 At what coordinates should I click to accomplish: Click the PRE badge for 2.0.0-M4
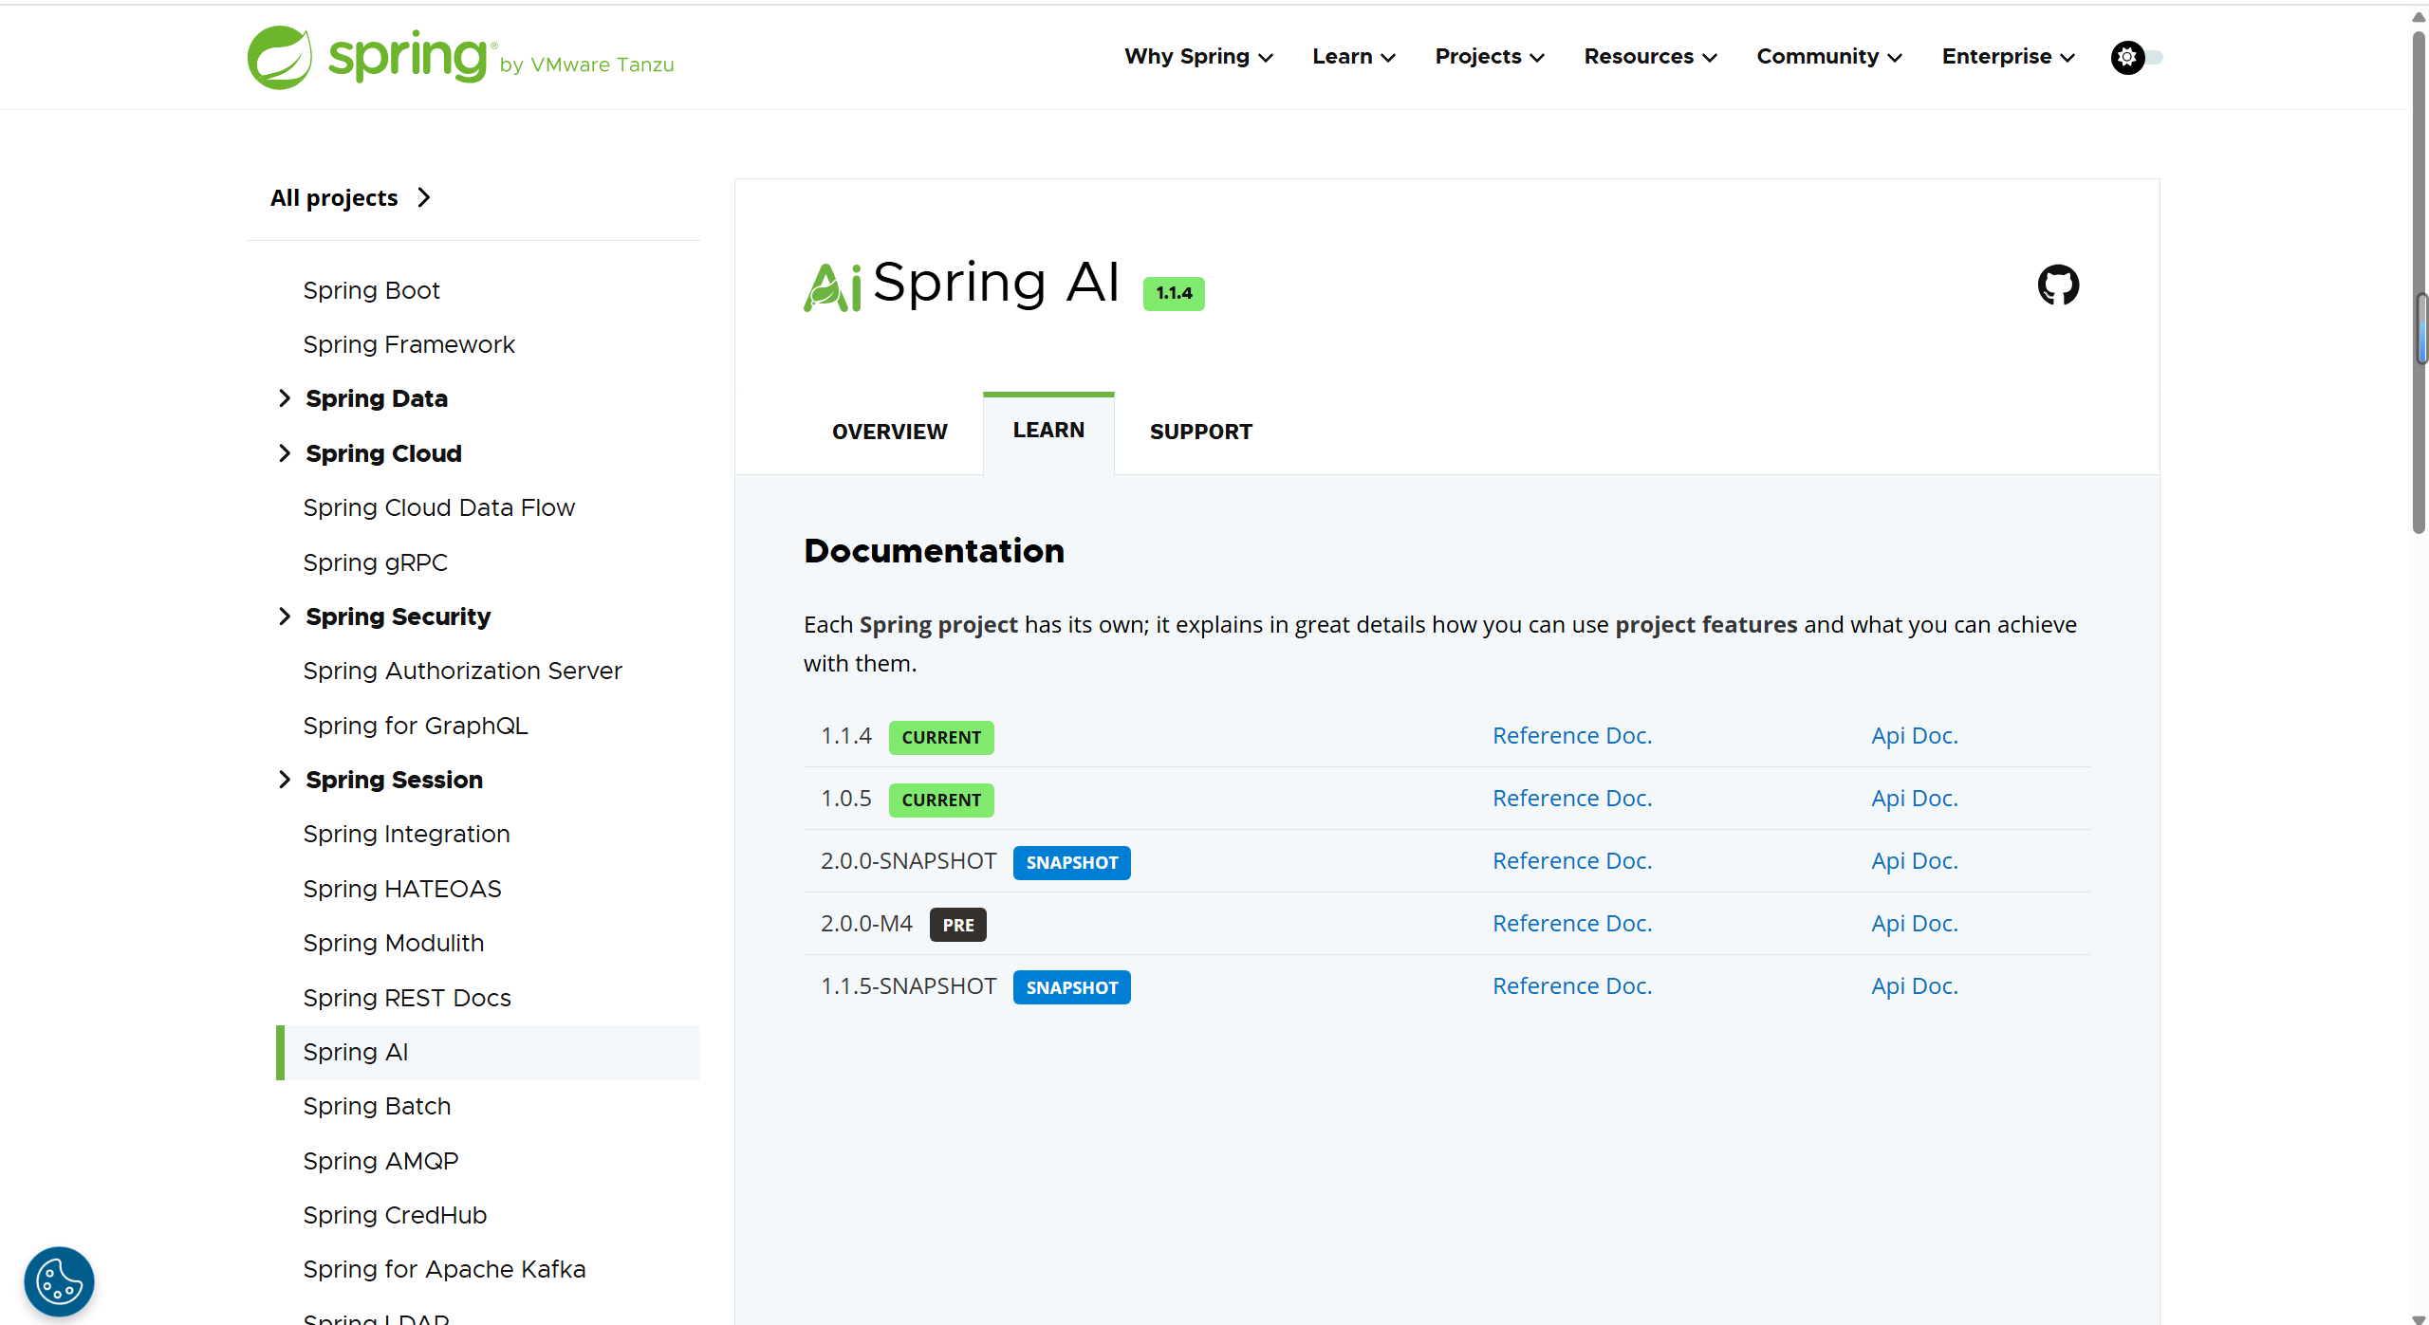pos(957,925)
